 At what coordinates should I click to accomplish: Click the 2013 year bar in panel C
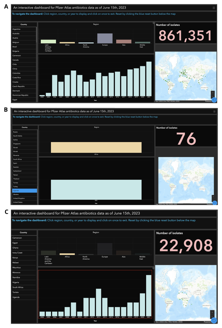point(99,303)
